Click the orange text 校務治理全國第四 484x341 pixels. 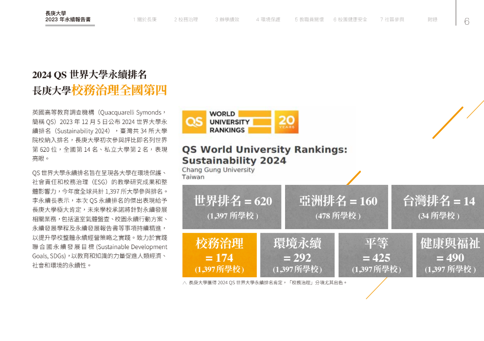[x=119, y=90]
